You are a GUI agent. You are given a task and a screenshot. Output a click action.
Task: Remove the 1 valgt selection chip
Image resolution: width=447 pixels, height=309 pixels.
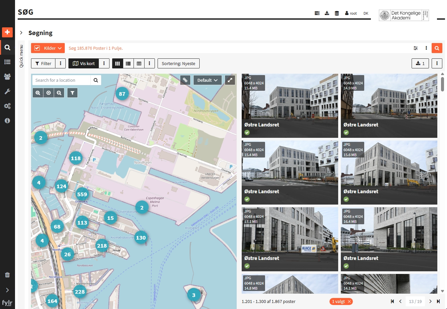(350, 301)
